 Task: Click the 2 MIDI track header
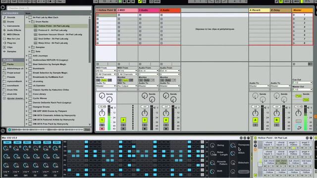point(127,10)
